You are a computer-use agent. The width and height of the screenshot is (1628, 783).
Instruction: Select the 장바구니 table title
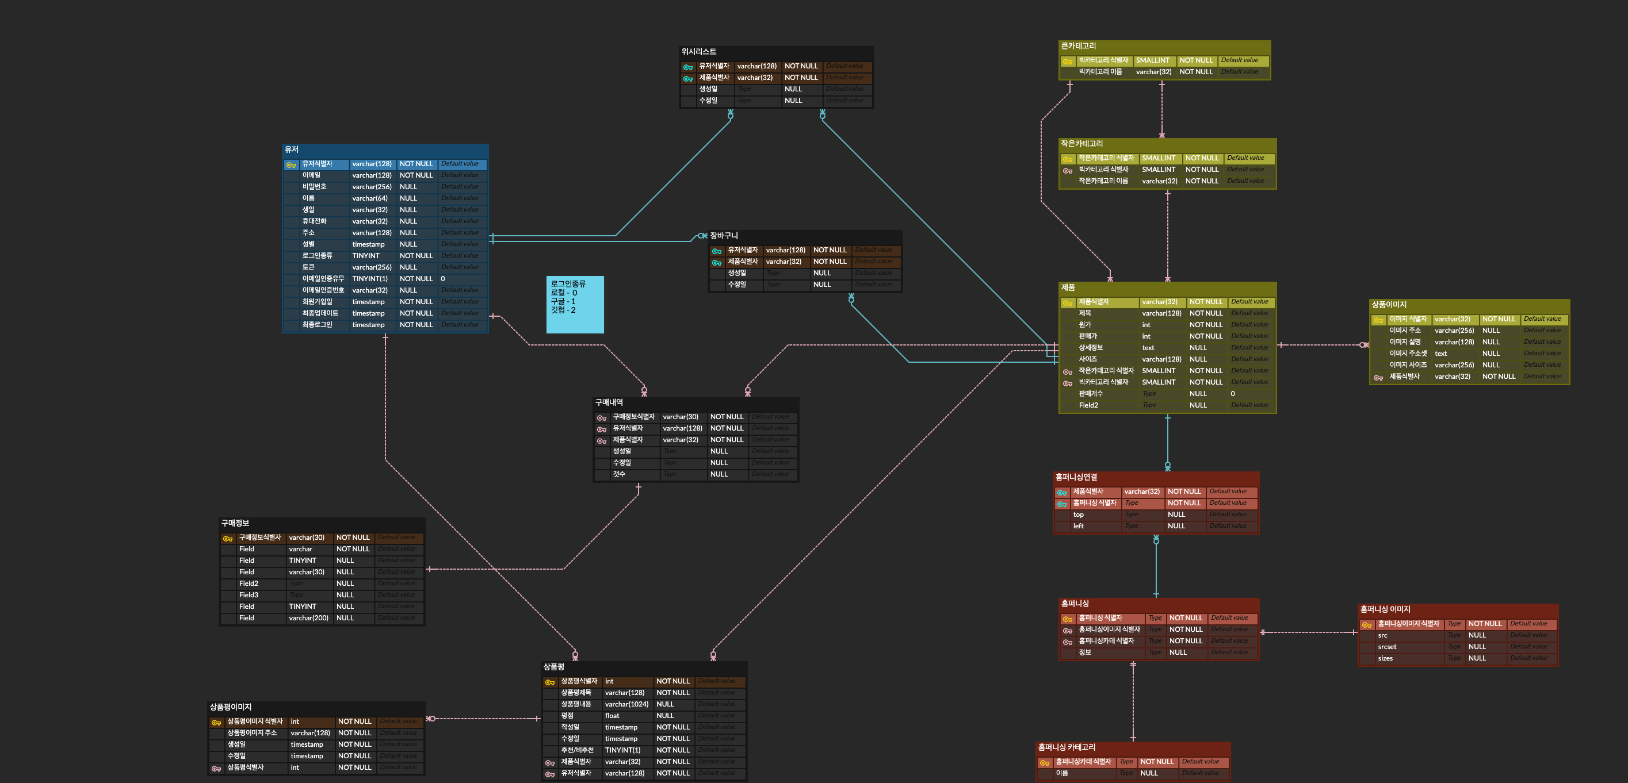(x=724, y=236)
